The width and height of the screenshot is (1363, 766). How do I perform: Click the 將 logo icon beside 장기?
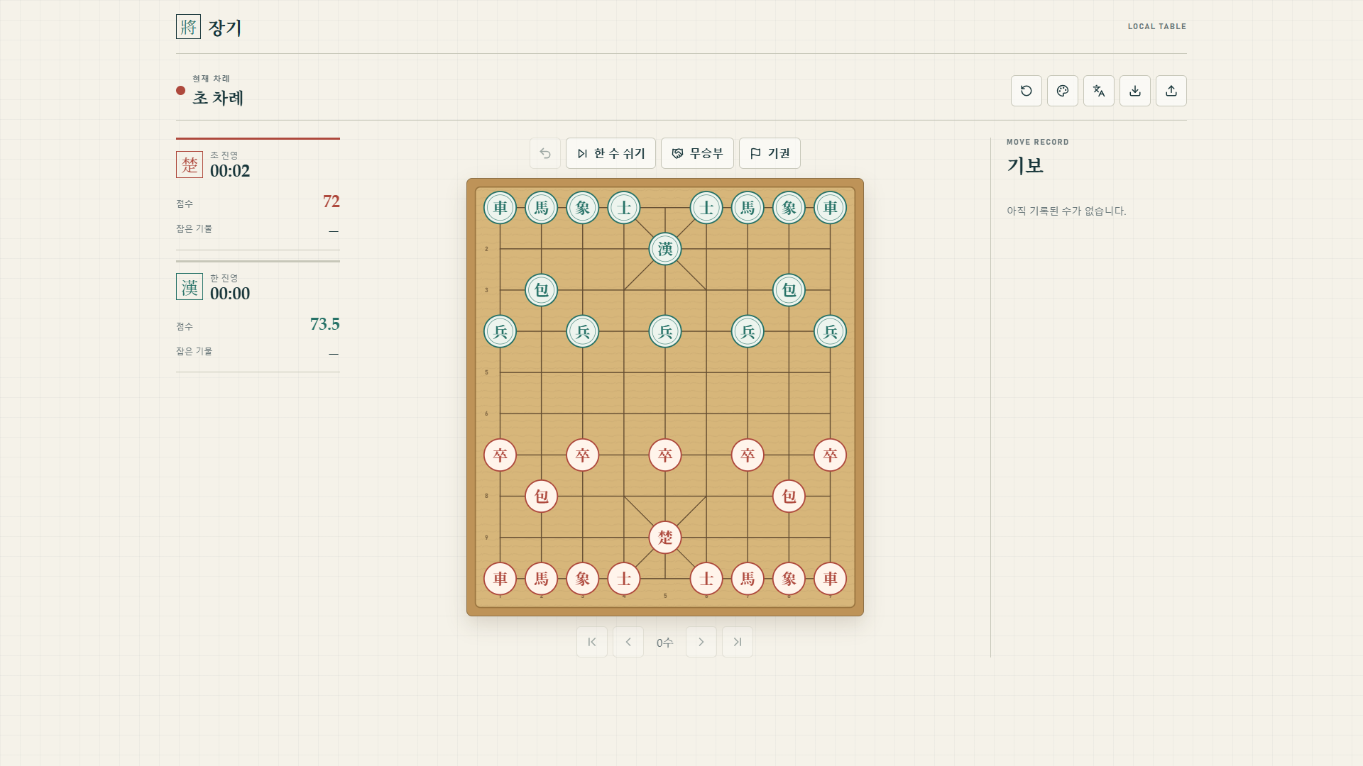pyautogui.click(x=188, y=27)
